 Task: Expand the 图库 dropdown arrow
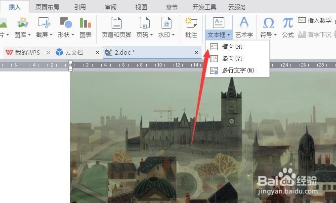(29, 34)
